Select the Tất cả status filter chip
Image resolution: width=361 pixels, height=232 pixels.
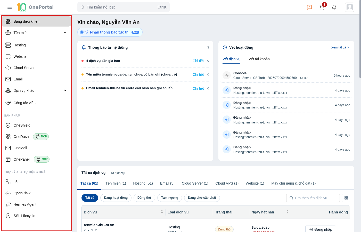click(x=90, y=198)
